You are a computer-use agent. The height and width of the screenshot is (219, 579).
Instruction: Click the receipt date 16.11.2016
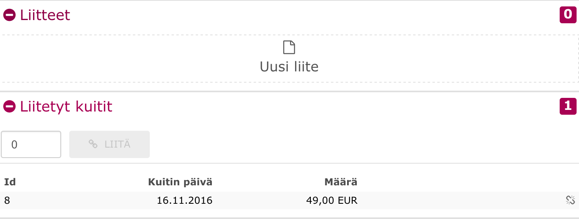pyautogui.click(x=184, y=201)
